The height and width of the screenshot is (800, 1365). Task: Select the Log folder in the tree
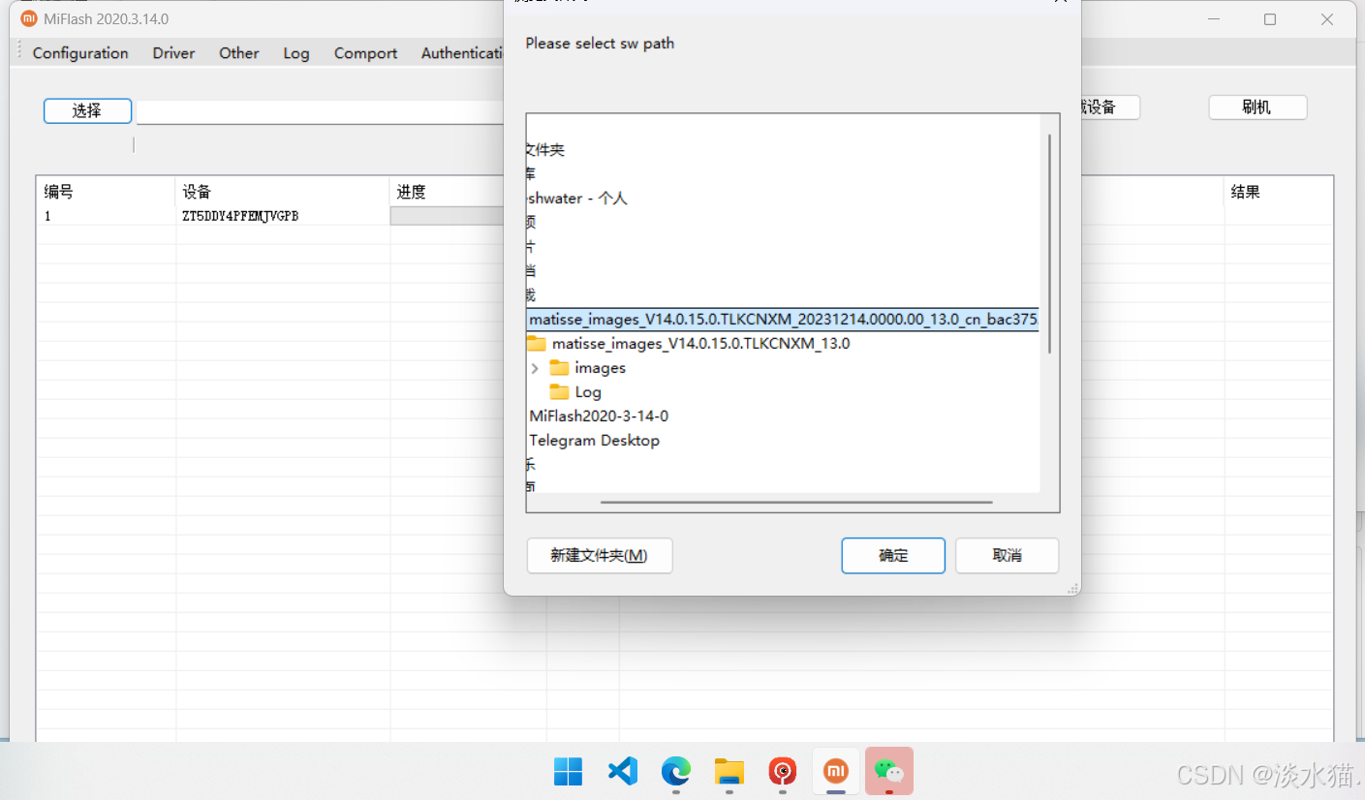coord(588,392)
